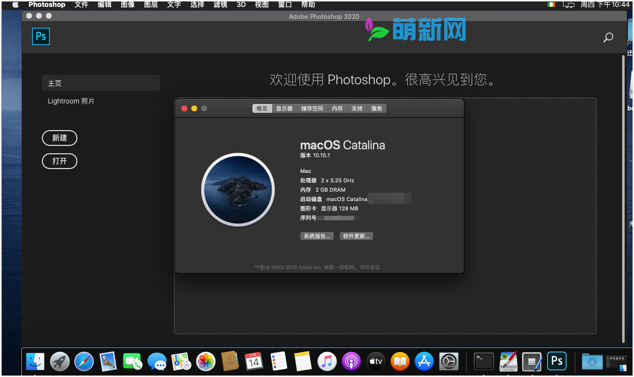This screenshot has width=634, height=377.
Task: Switch to the 内存 tab
Action: (x=337, y=108)
